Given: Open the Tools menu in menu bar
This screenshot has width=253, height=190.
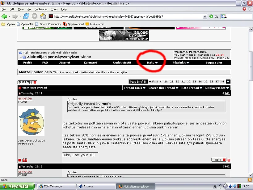Looking at the screenshot, I should coord(54,9).
